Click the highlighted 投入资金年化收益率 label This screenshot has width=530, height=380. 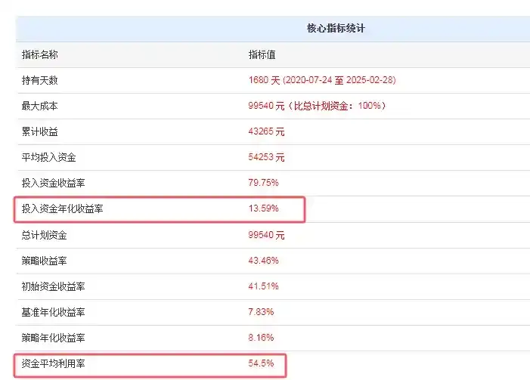pyautogui.click(x=63, y=209)
